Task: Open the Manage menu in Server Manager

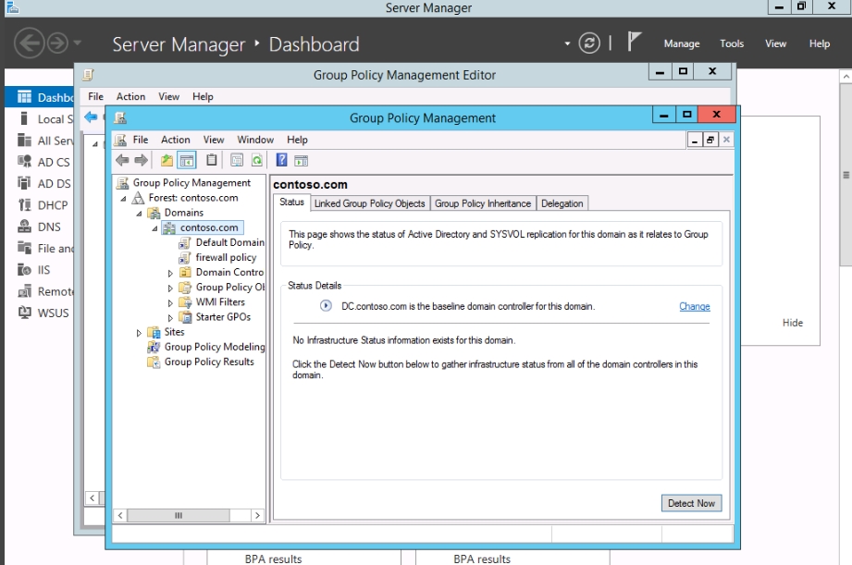Action: point(682,43)
